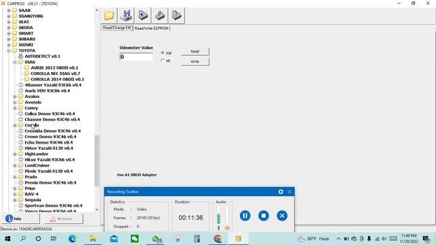The height and width of the screenshot is (245, 436).
Task: Click the tree panel vertical scrollbar thumb
Action: pos(97,161)
